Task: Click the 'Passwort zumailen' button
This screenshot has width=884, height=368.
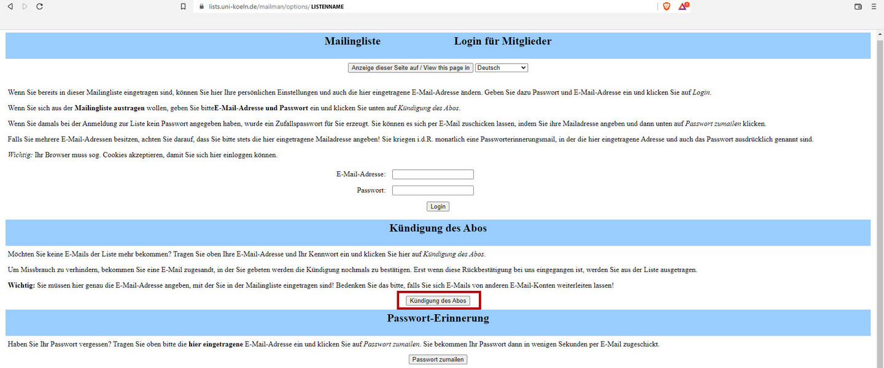Action: pyautogui.click(x=438, y=359)
